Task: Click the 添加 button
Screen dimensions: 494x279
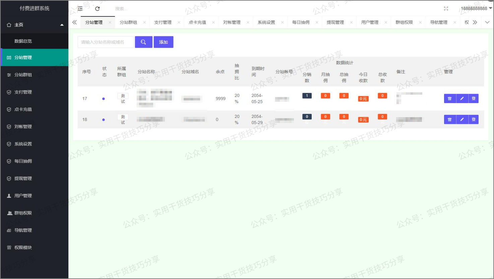Action: click(164, 42)
